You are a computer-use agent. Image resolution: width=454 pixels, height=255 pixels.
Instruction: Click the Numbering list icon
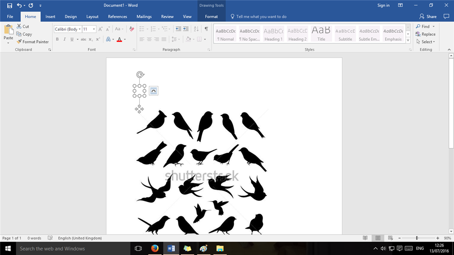click(153, 29)
